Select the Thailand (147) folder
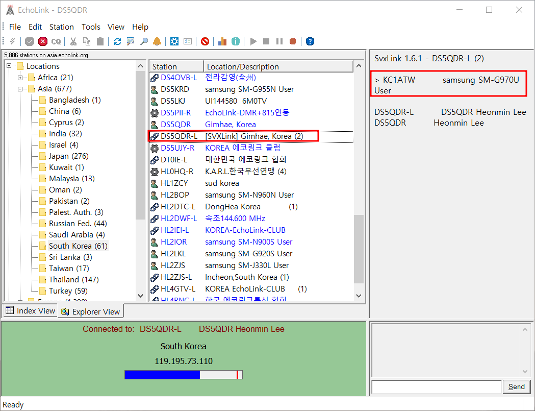The image size is (535, 411). (x=74, y=279)
